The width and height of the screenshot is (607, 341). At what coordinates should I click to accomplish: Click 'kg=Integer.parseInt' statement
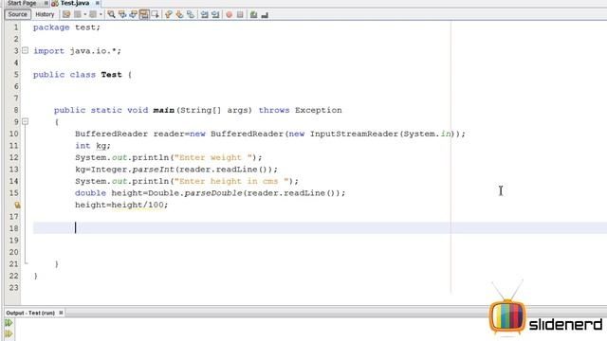click(176, 170)
